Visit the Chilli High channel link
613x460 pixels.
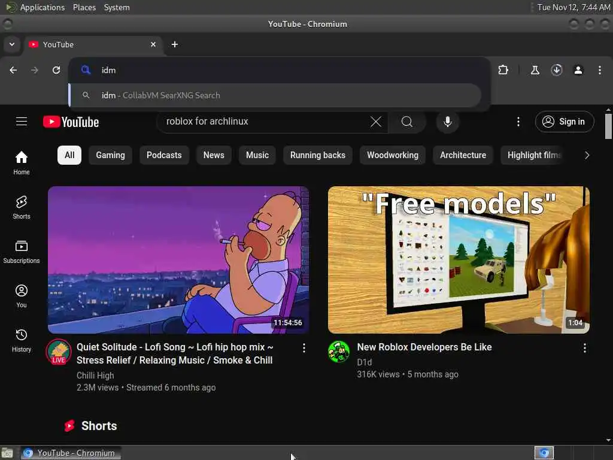pos(95,376)
